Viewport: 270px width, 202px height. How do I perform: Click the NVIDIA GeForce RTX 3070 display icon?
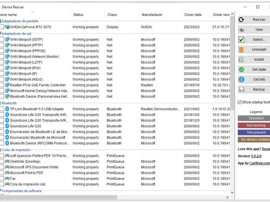[x=7, y=27]
